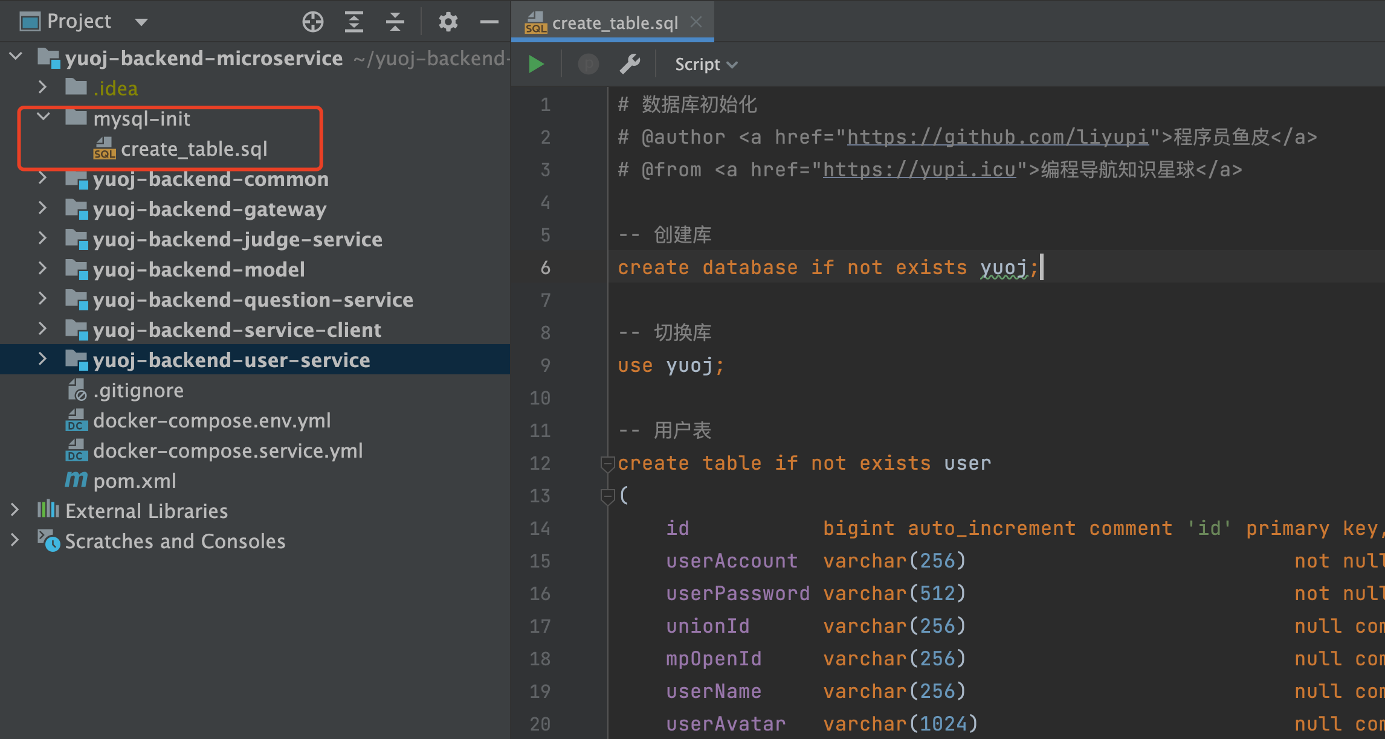Image resolution: width=1385 pixels, height=739 pixels.
Task: Open the yupi.icu hyperlink in line 3
Action: pos(918,170)
